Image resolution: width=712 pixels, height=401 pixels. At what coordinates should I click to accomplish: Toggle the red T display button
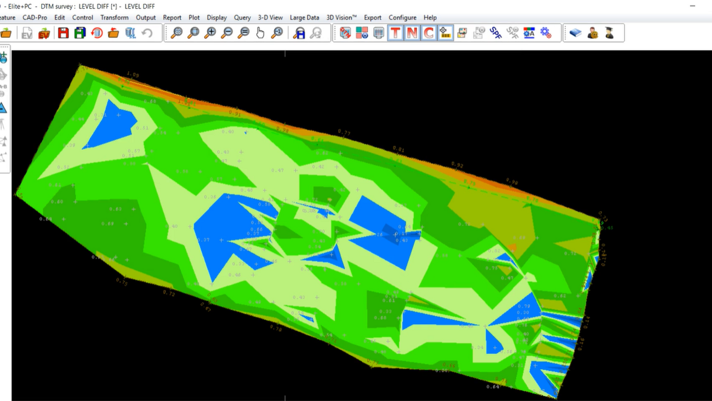[x=395, y=33]
